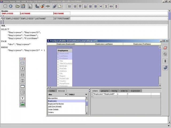The width and height of the screenshot is (171, 128).
Task: Click the chain icon on FreeQueryBuilder sidebar
Action: tap(165, 61)
